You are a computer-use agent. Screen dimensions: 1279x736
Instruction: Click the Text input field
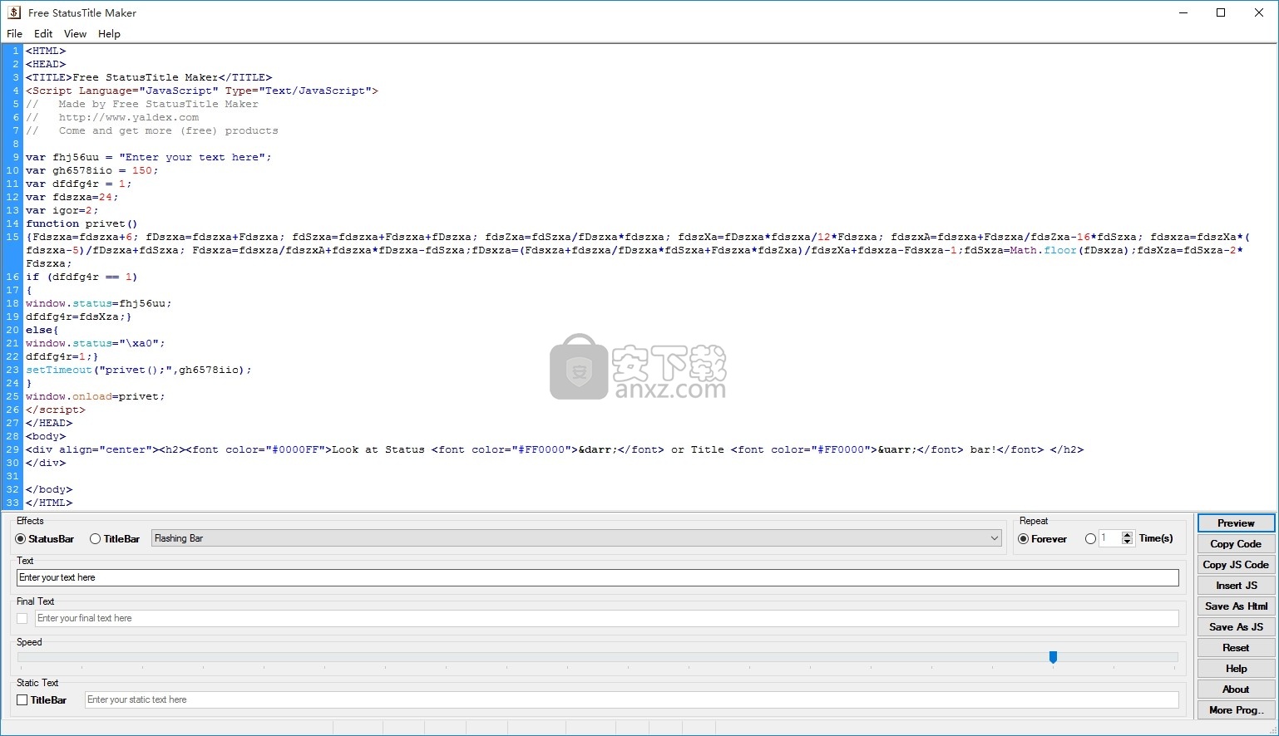[x=598, y=577]
